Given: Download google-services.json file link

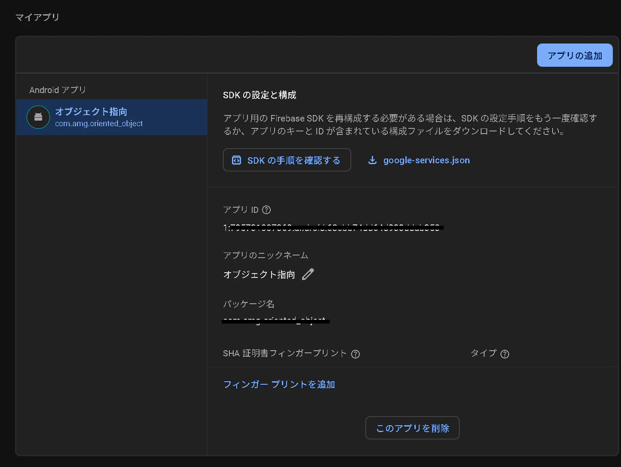Looking at the screenshot, I should click(419, 160).
